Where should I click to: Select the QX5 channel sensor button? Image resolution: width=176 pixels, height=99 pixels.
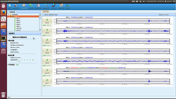(47, 62)
